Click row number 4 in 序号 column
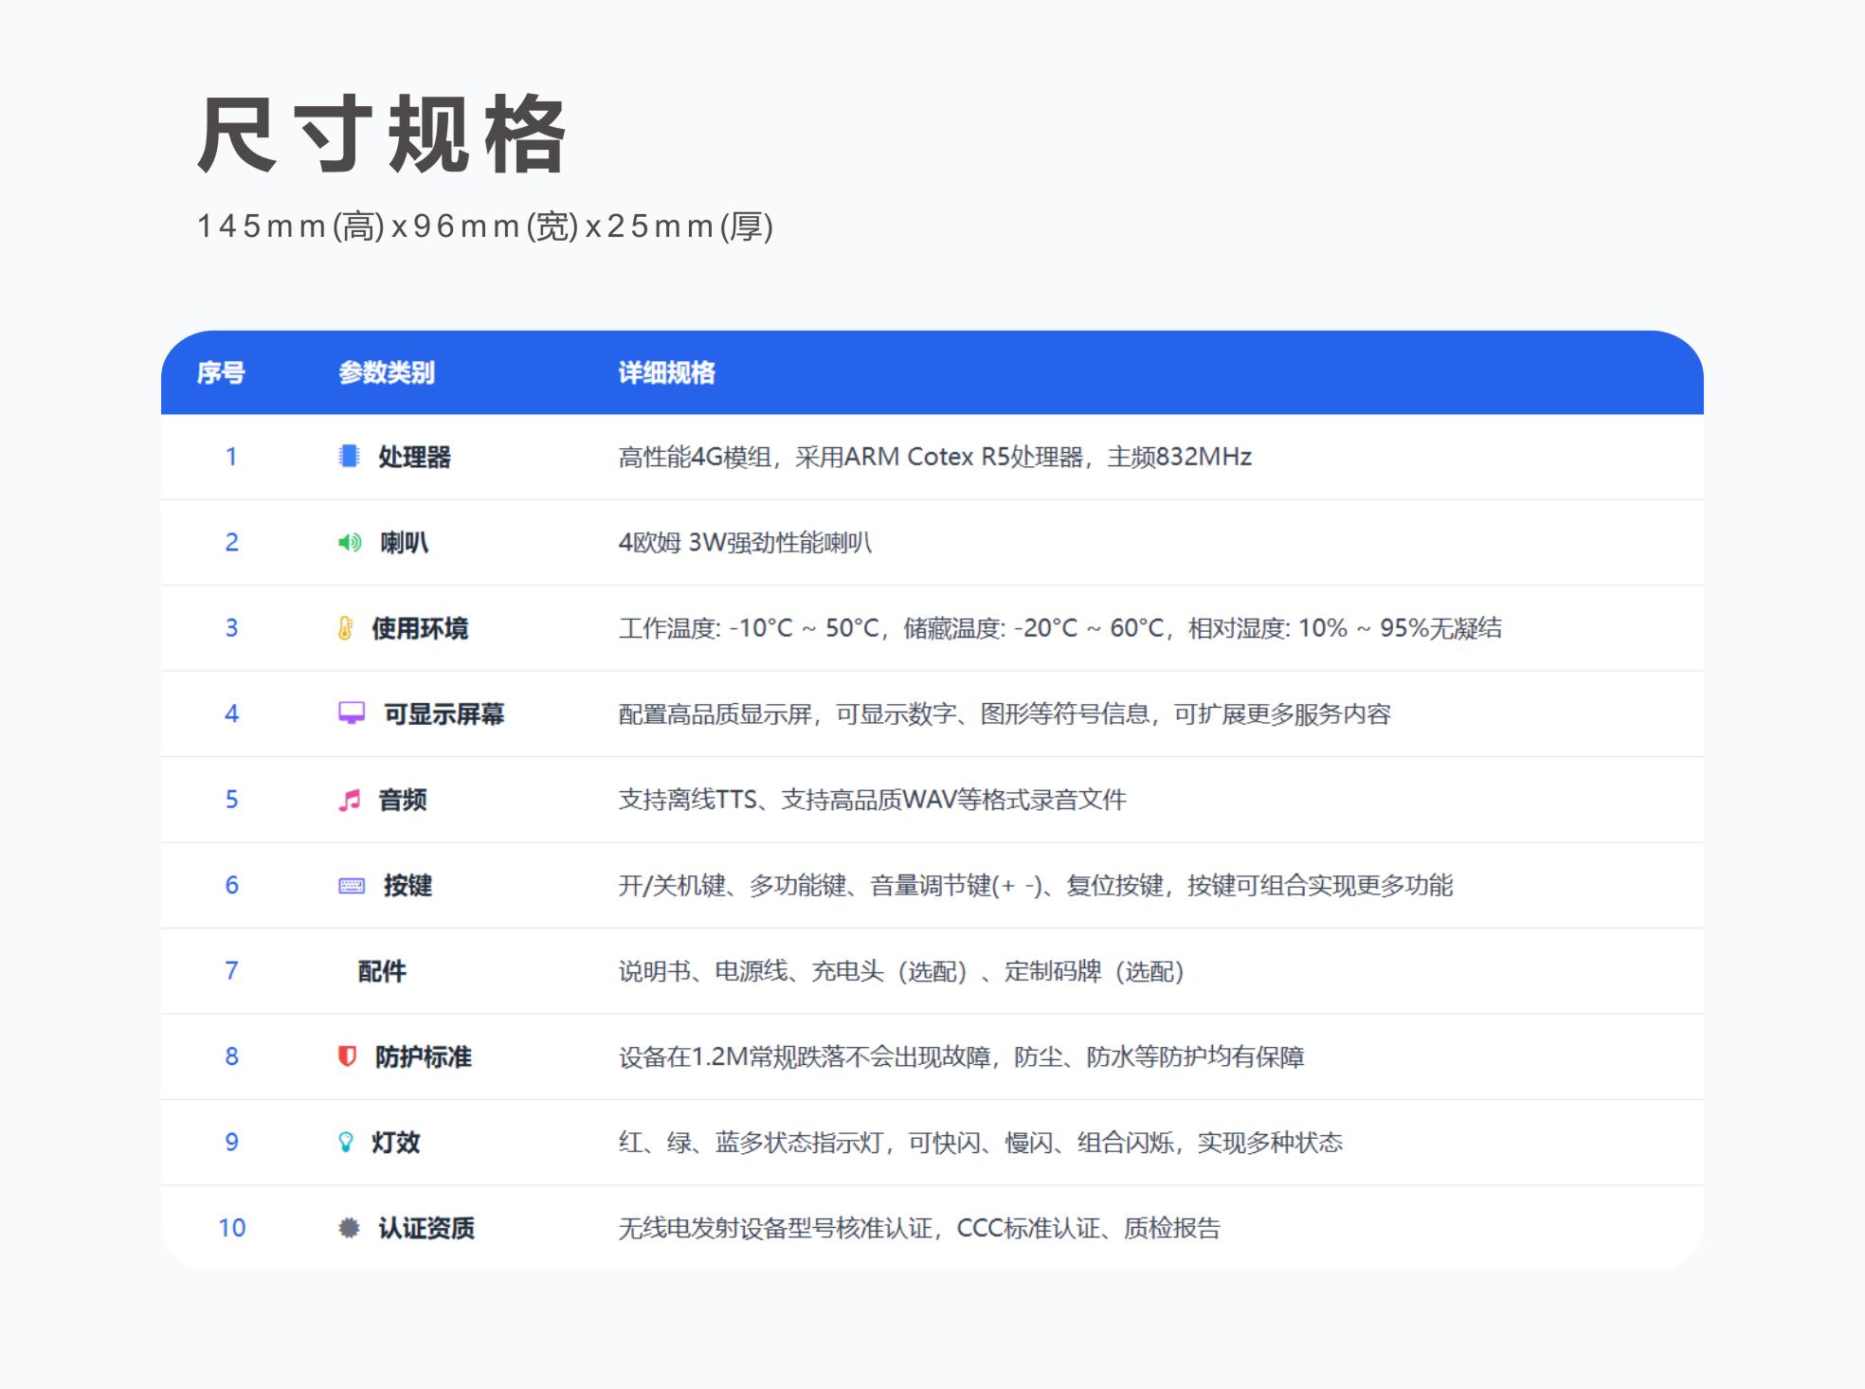 point(231,714)
